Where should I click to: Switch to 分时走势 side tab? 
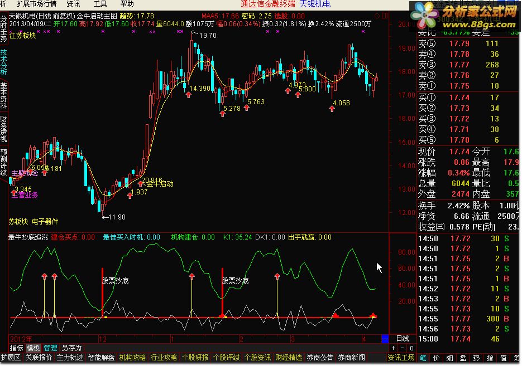(x=4, y=29)
